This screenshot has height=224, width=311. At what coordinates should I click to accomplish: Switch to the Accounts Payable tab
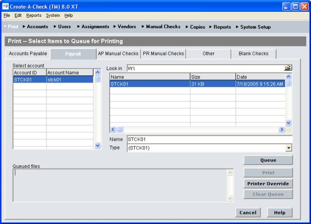coord(28,54)
